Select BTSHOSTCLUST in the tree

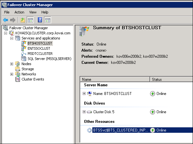(x=40, y=43)
